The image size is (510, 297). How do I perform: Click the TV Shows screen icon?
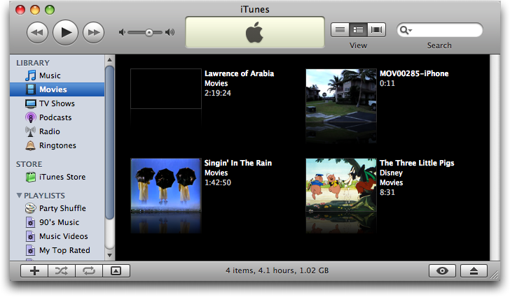pos(31,103)
